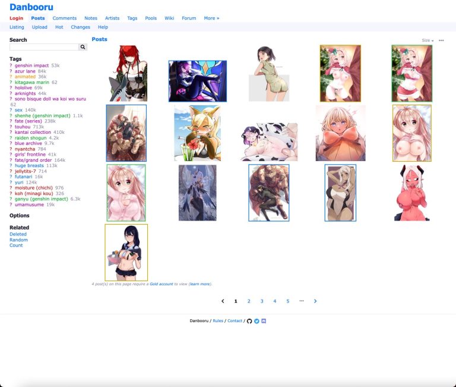The image size is (456, 387).
Task: Click the question mark beside kantai collection tag
Action: point(11,132)
